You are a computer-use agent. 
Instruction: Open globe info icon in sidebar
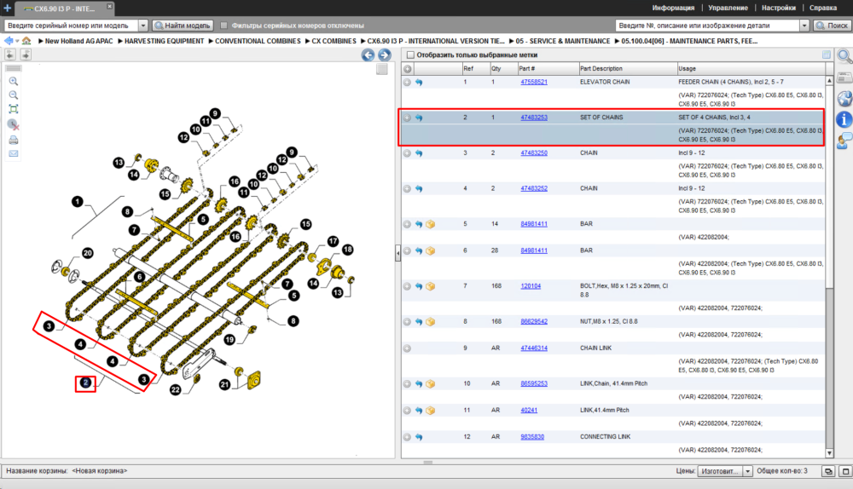[x=844, y=98]
